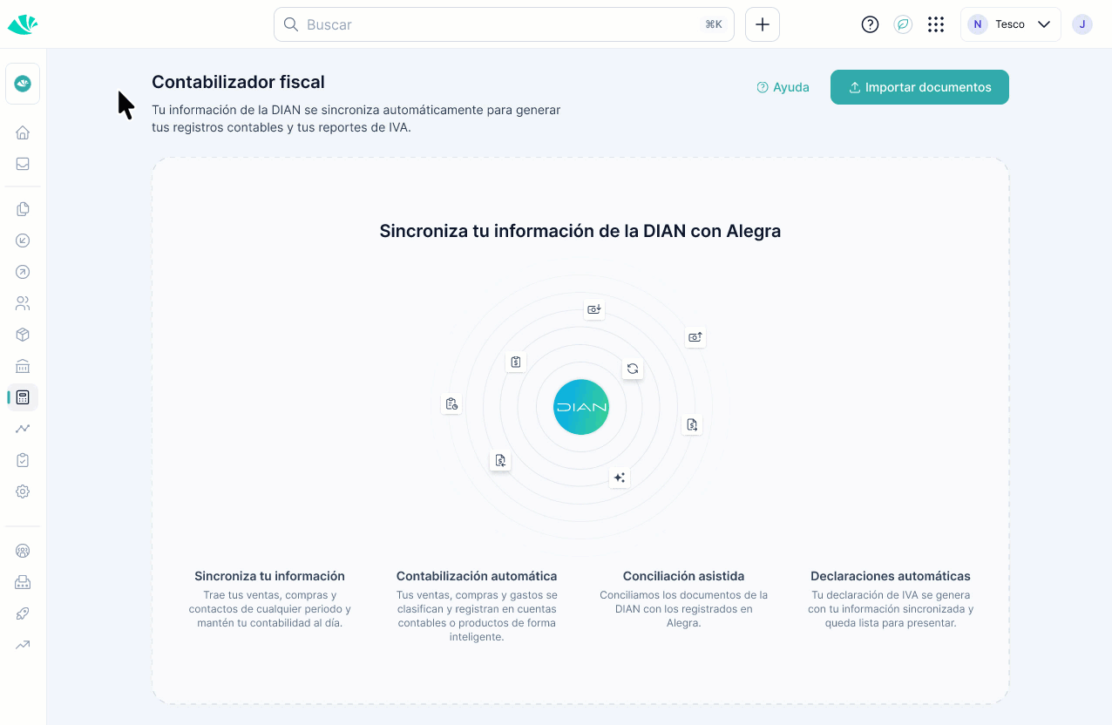Expand the Tesco company dropdown
This screenshot has width=1112, height=725.
(x=1010, y=24)
